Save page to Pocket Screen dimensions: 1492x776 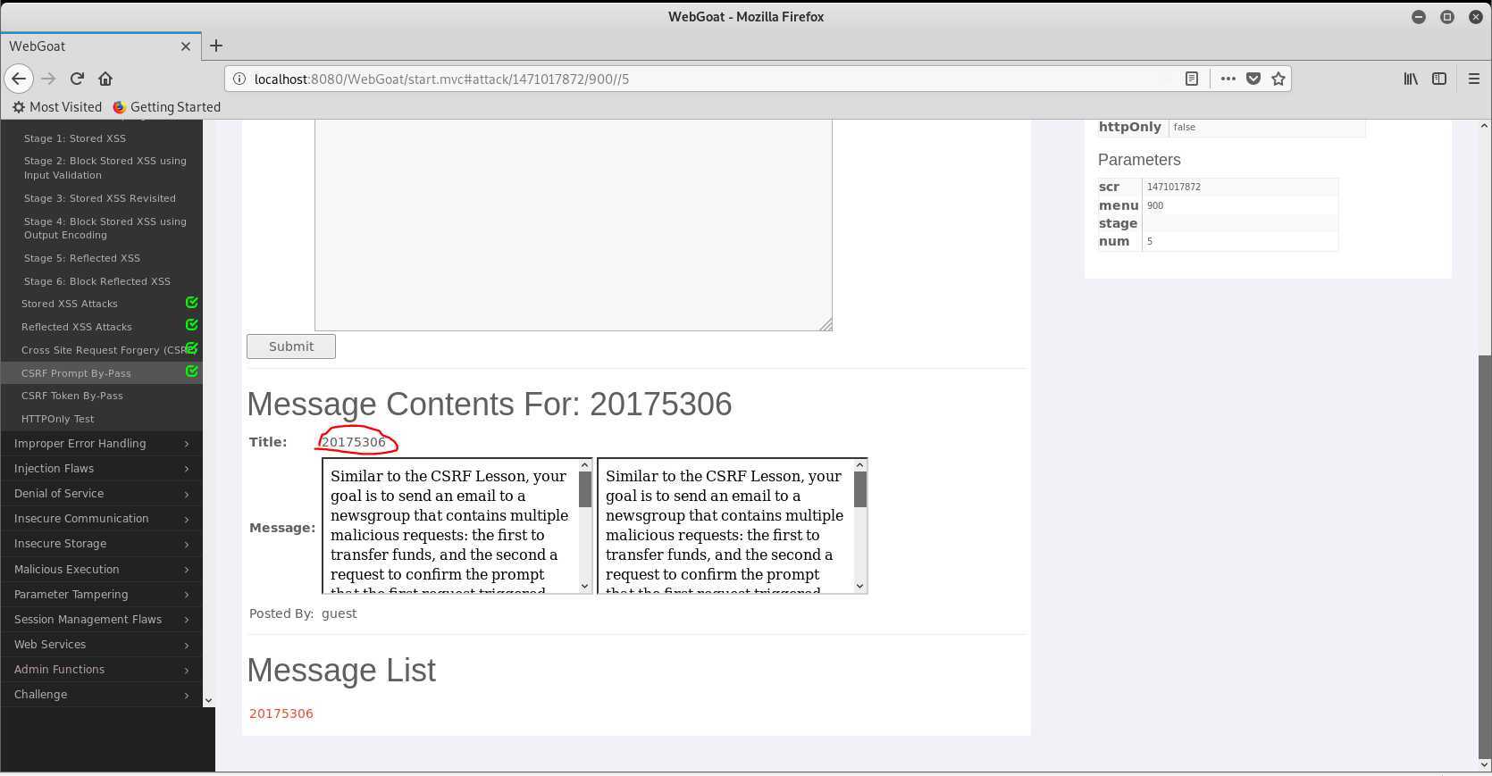coord(1253,79)
